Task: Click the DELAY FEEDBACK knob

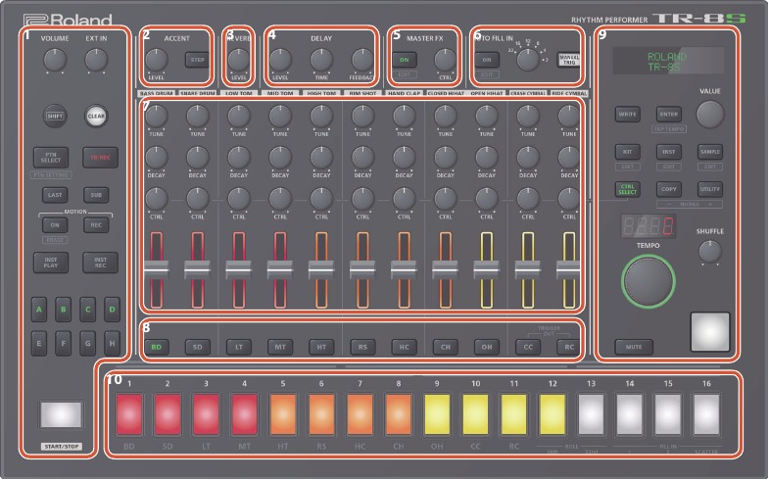Action: point(362,60)
